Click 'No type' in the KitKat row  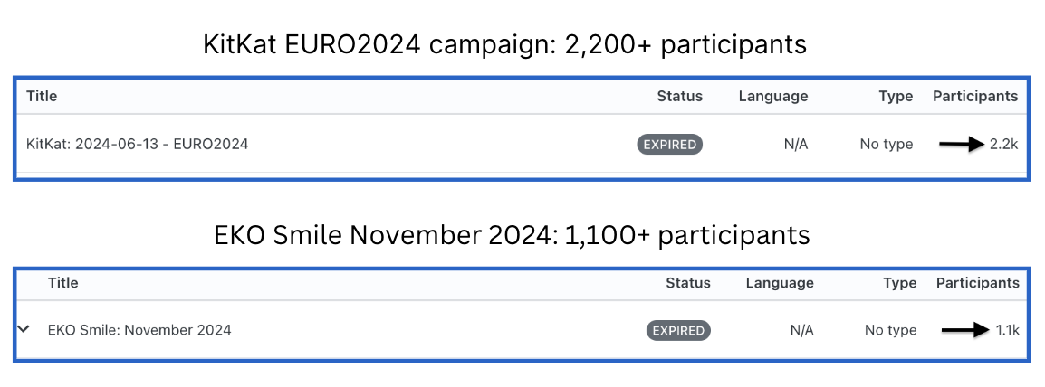[x=887, y=145]
